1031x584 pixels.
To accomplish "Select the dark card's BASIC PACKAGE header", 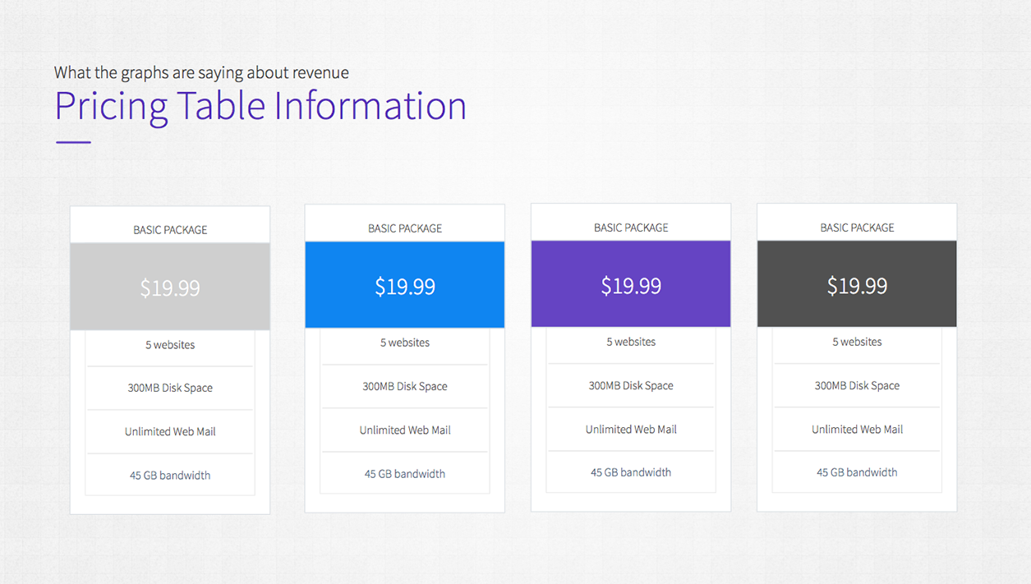I will [x=857, y=227].
